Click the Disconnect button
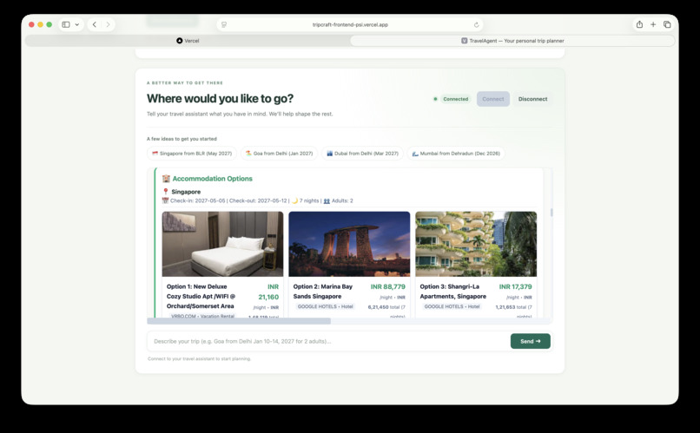700x433 pixels. pyautogui.click(x=532, y=99)
